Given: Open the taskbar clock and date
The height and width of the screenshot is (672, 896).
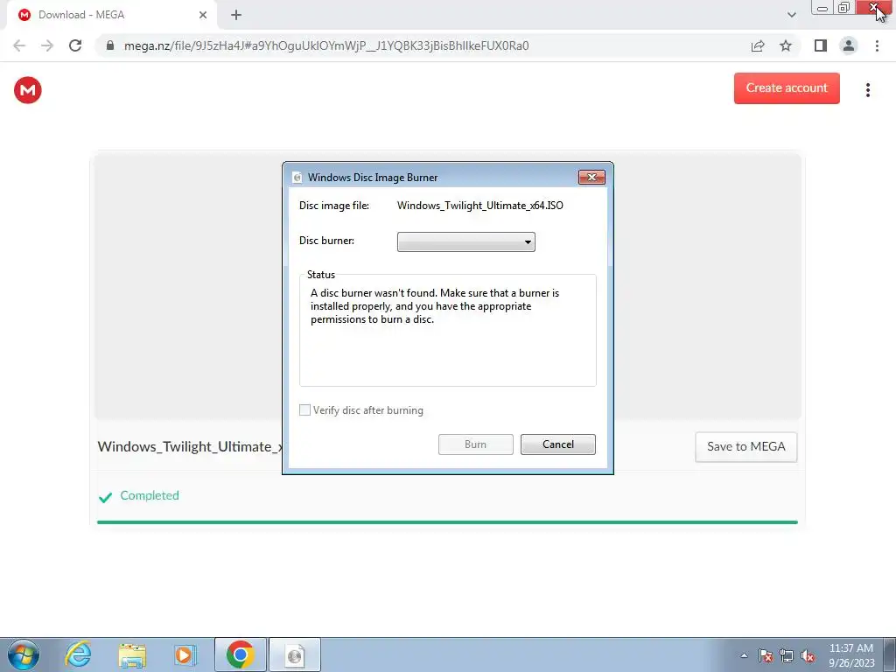Looking at the screenshot, I should (850, 655).
